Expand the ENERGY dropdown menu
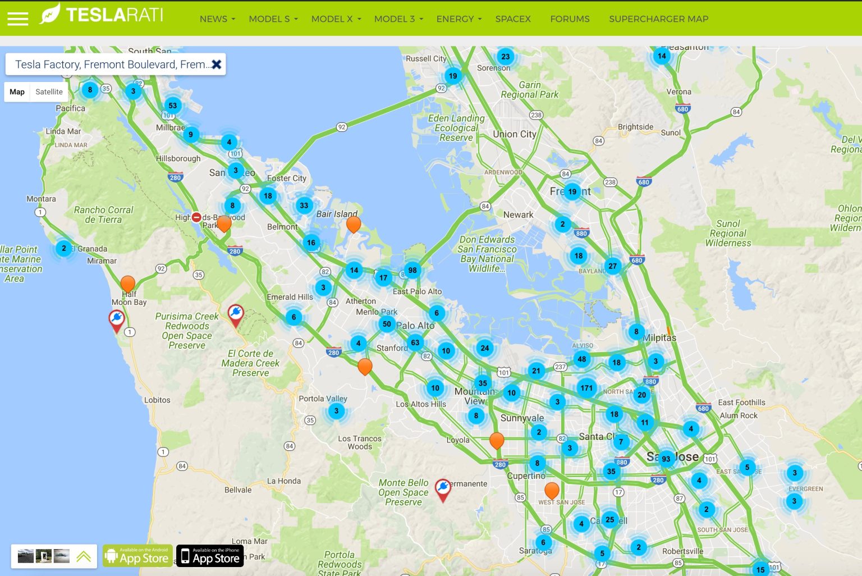This screenshot has width=862, height=576. click(x=458, y=19)
